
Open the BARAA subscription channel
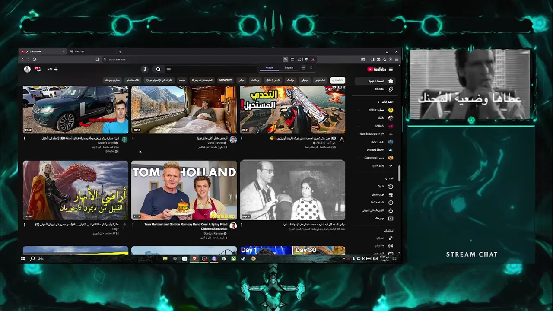pos(375,126)
